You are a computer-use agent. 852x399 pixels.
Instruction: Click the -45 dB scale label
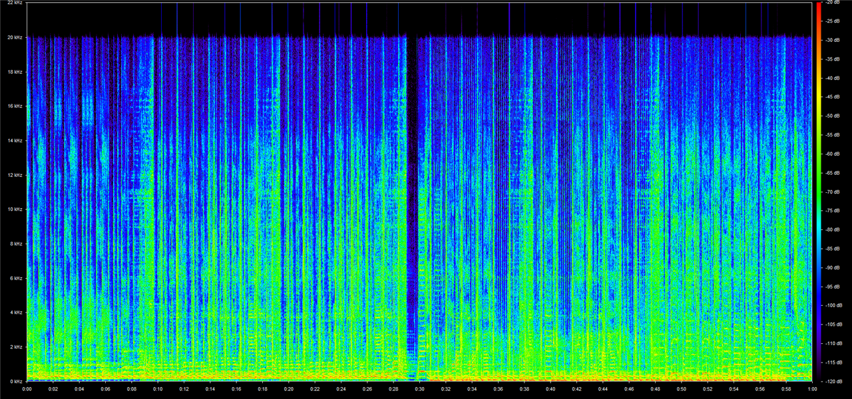pyautogui.click(x=832, y=97)
